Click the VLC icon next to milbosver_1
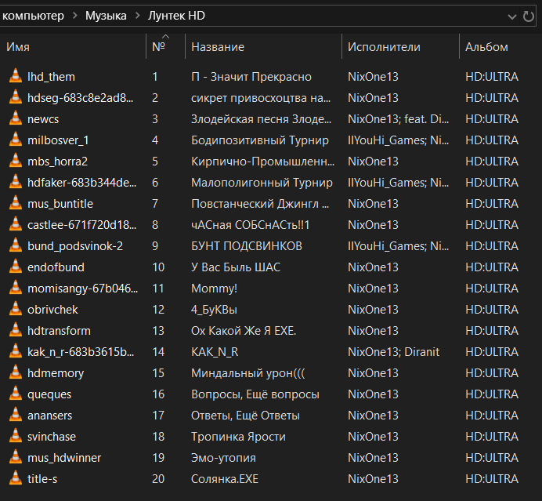The image size is (542, 501). 16,139
